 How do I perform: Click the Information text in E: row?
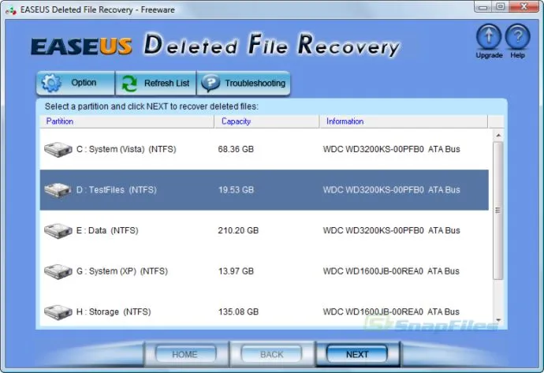click(392, 230)
